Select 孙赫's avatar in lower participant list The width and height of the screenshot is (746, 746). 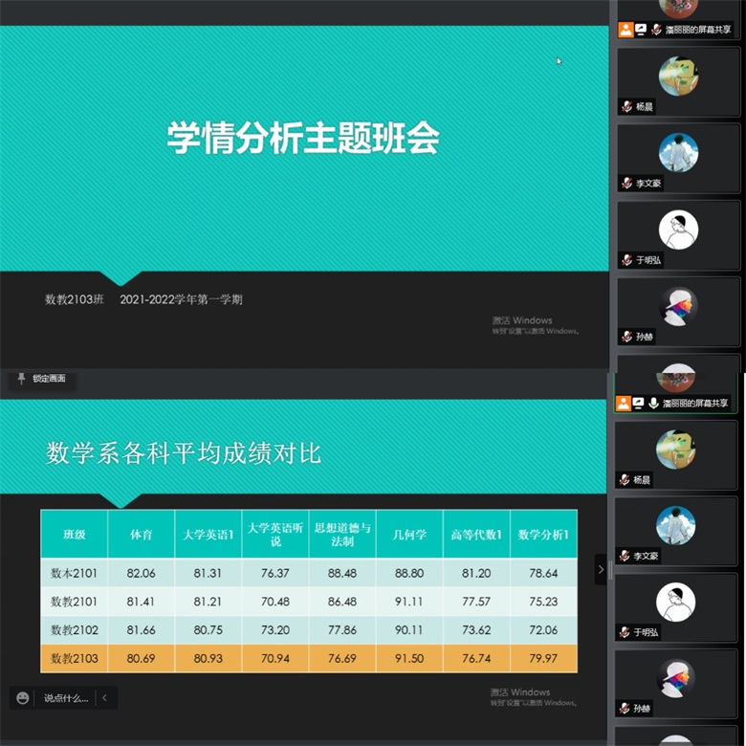[x=677, y=677]
